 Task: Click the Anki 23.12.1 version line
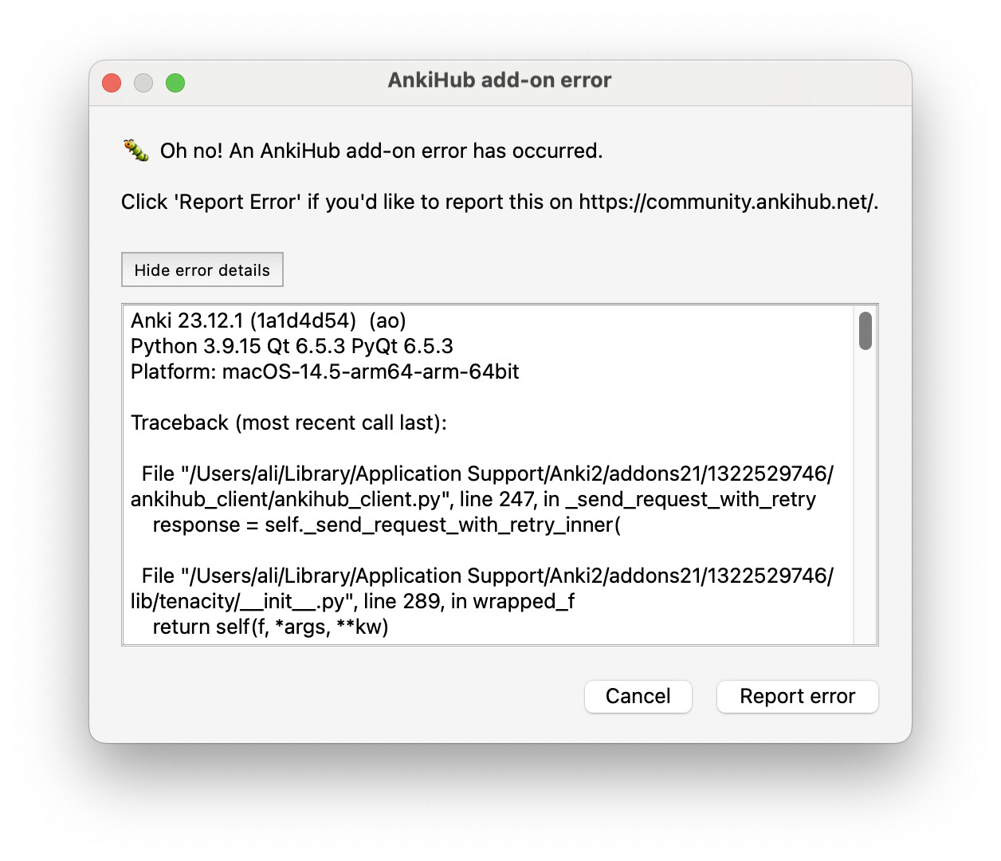[269, 321]
